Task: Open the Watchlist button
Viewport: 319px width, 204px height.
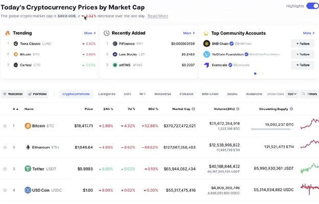Action: (x=13, y=94)
